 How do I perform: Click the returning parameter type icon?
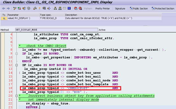pos(4,18)
